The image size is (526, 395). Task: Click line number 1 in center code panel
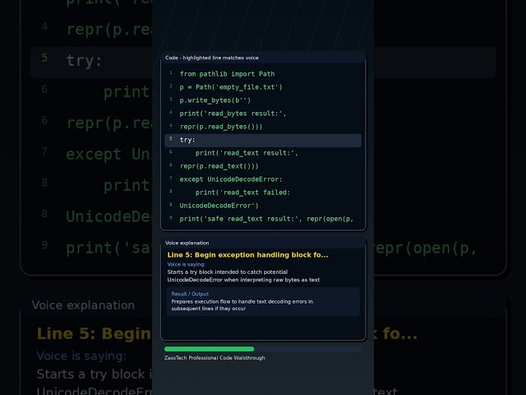point(170,73)
